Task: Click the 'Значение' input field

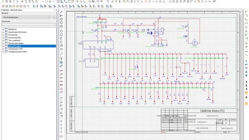Action: pyautogui.click(x=29, y=24)
